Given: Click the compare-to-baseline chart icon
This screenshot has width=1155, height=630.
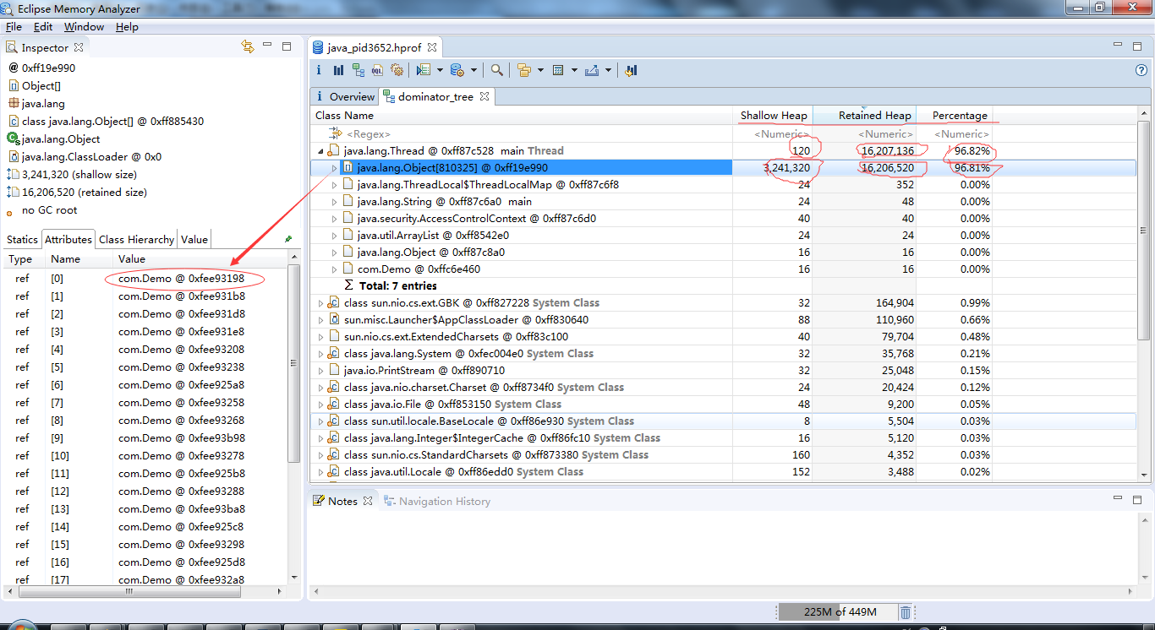Looking at the screenshot, I should (x=631, y=70).
